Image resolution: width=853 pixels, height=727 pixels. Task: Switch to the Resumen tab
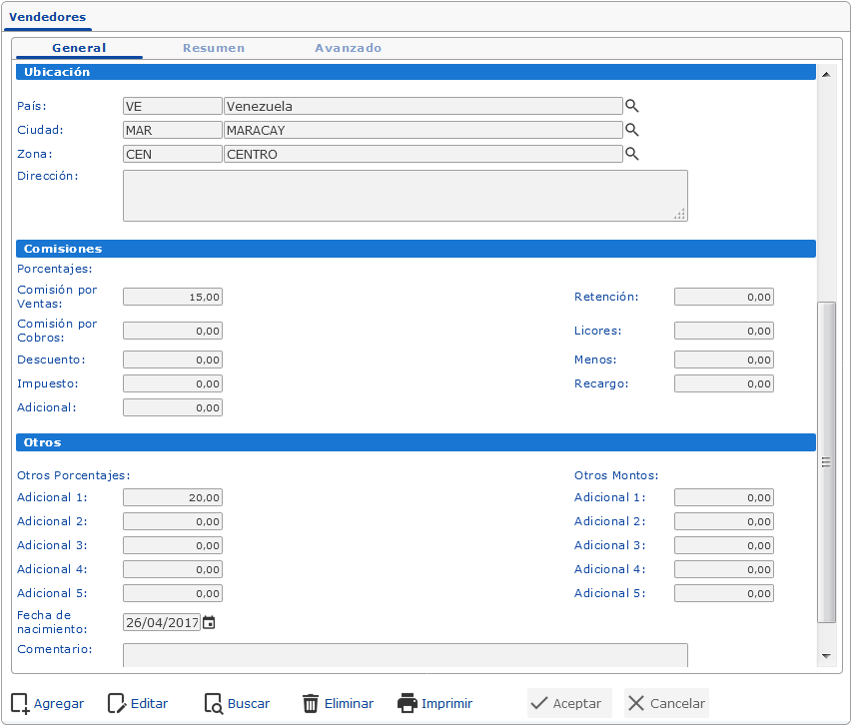tap(214, 48)
